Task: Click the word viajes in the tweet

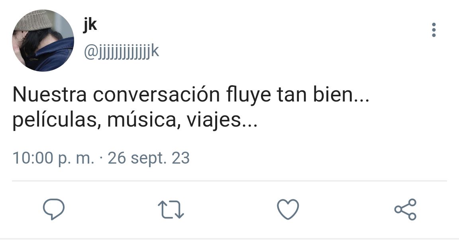Action: [214, 120]
